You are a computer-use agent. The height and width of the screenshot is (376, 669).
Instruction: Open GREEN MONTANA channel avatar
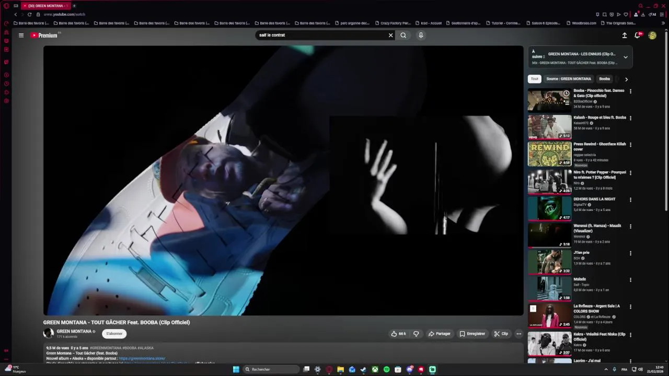tap(49, 333)
